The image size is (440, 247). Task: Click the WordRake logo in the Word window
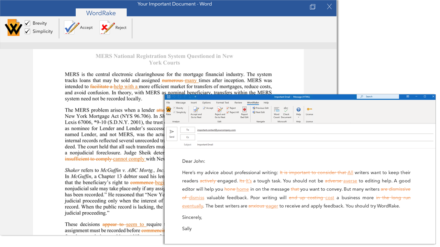coord(13,28)
